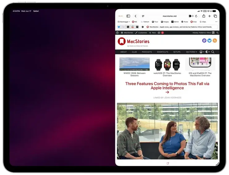Open the RSS feed icon
This screenshot has height=175, width=229.
[x=215, y=40]
